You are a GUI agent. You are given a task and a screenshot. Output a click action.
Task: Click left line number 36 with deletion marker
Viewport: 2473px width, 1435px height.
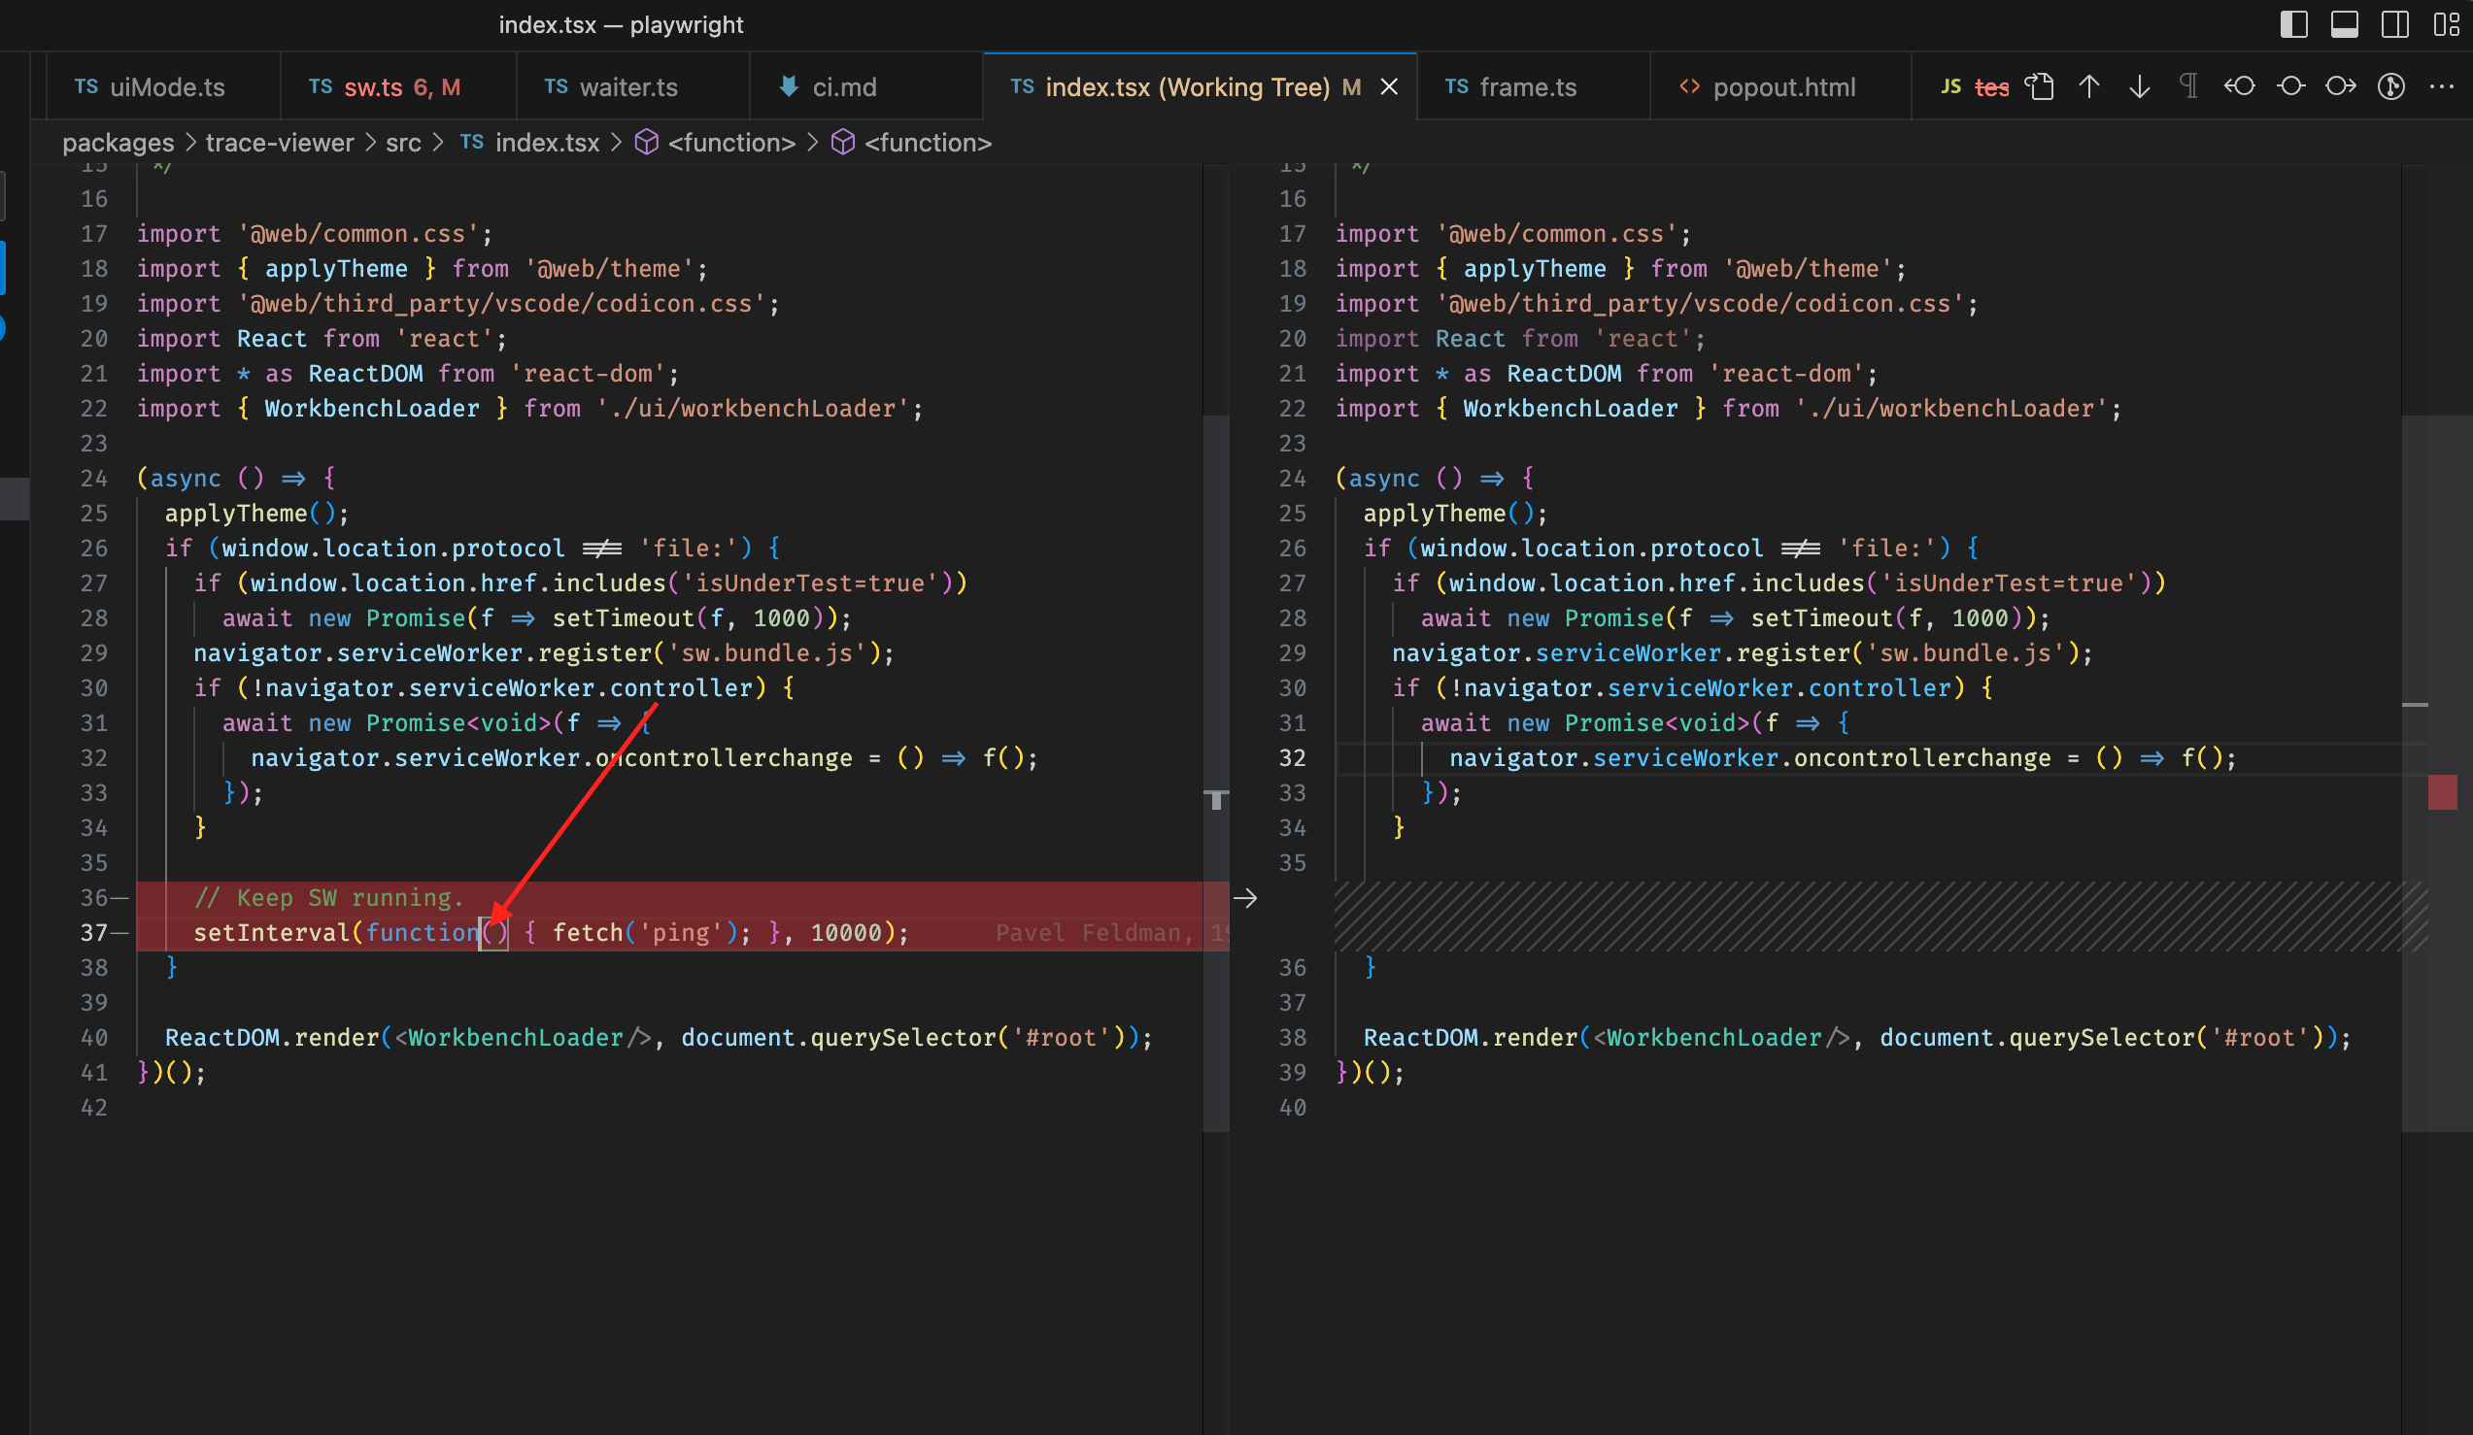click(94, 897)
